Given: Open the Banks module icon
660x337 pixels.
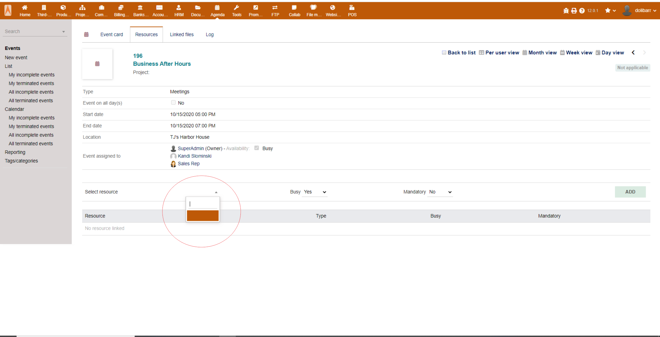Looking at the screenshot, I should (x=140, y=8).
